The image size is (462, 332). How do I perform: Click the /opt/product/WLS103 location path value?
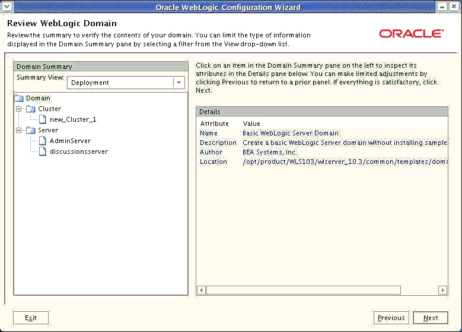coord(345,162)
